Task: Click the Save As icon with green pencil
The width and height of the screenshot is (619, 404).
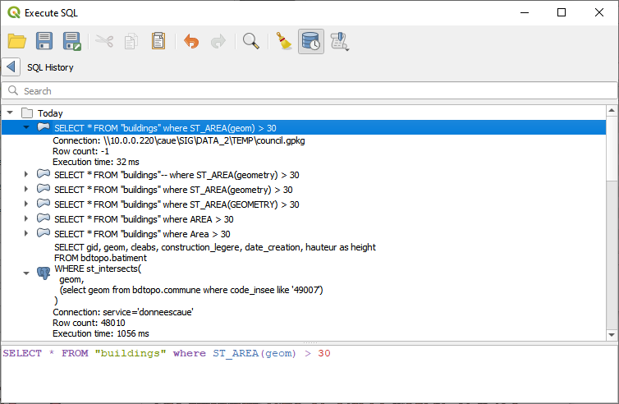Action: pos(72,41)
